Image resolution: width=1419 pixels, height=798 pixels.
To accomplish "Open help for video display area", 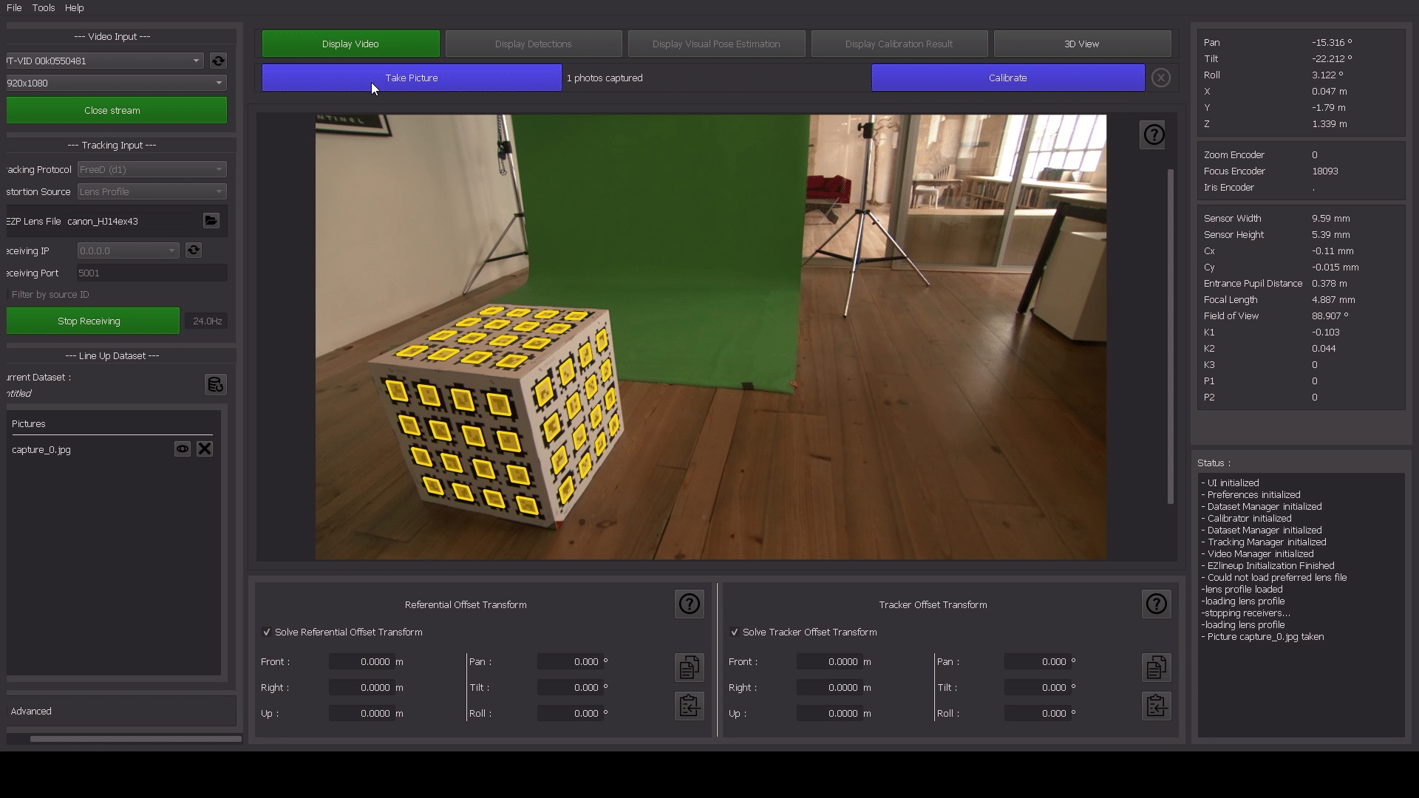I will pyautogui.click(x=1154, y=134).
